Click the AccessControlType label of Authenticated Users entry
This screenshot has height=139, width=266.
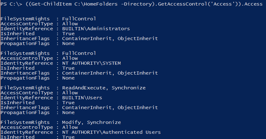coord(25,127)
